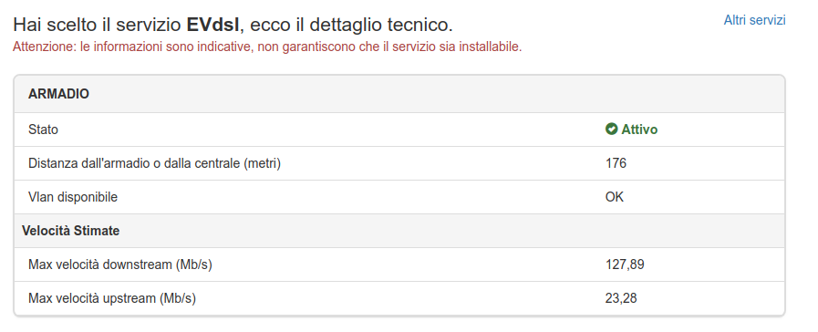
Task: Open the Altri servizi link
Action: tap(754, 20)
